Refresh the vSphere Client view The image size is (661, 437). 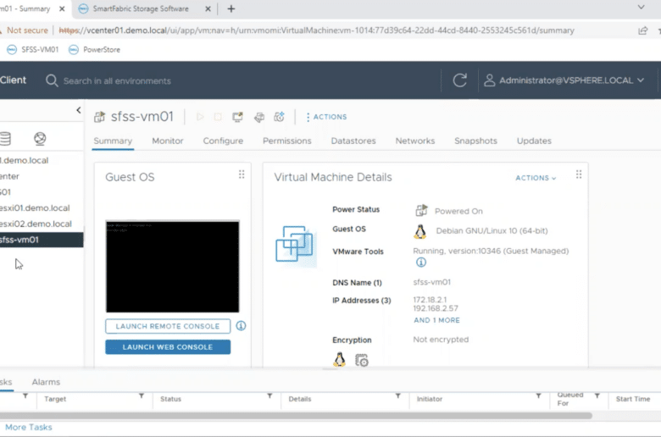point(459,80)
